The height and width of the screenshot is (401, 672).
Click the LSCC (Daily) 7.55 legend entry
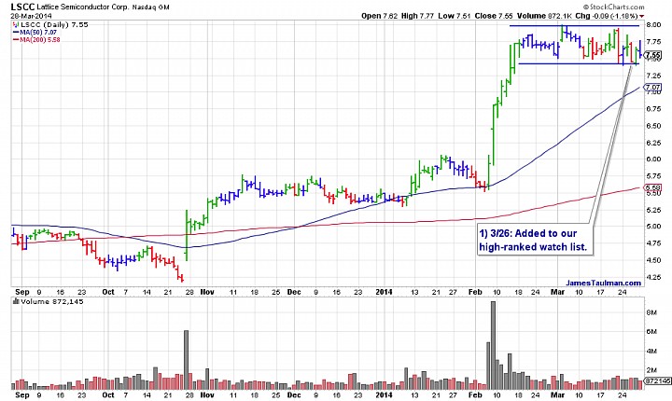click(50, 25)
